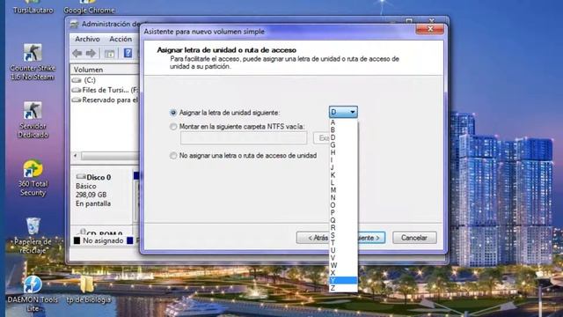
Task: Click the console view icon in the toolbar
Action: (x=109, y=54)
